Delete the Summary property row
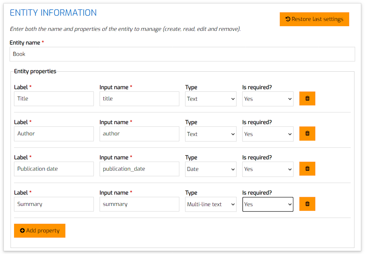 point(307,204)
